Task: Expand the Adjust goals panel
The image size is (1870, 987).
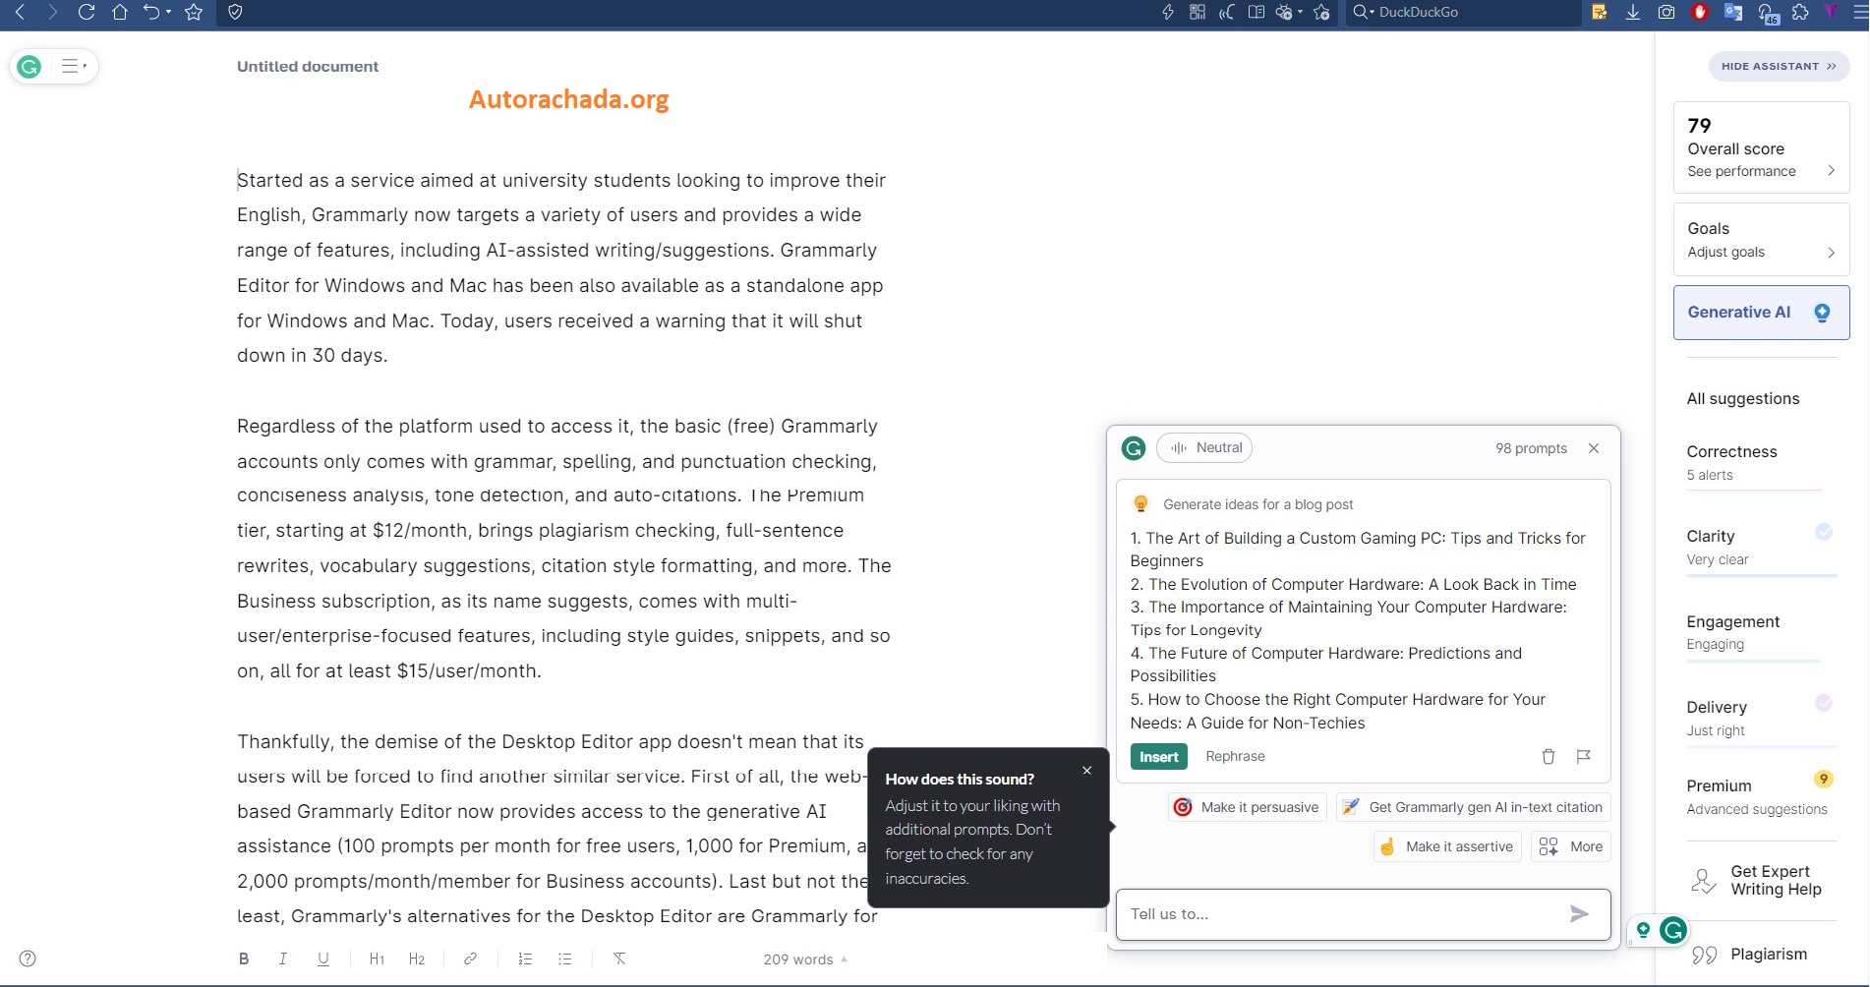Action: 1761,240
